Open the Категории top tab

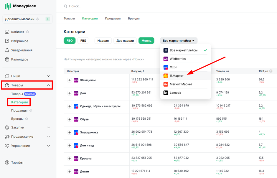90,18
